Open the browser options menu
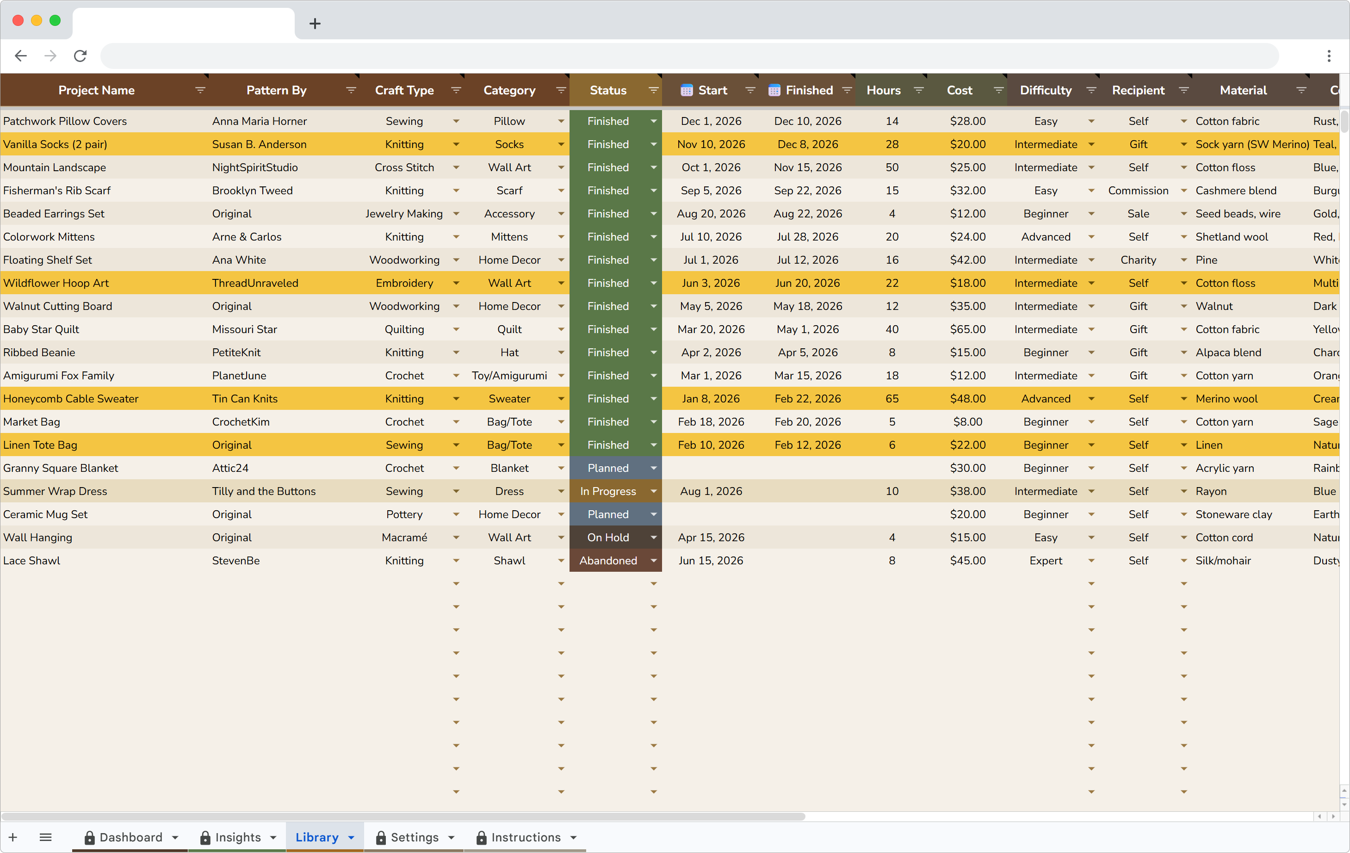 pyautogui.click(x=1329, y=56)
